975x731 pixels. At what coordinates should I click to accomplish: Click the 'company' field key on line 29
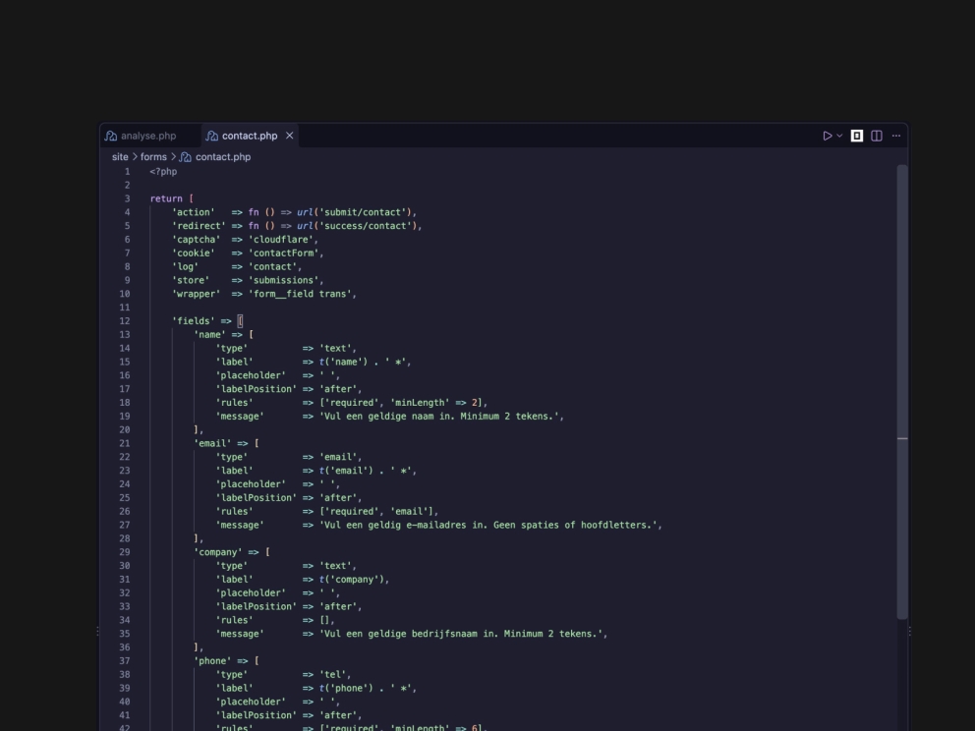(x=217, y=552)
